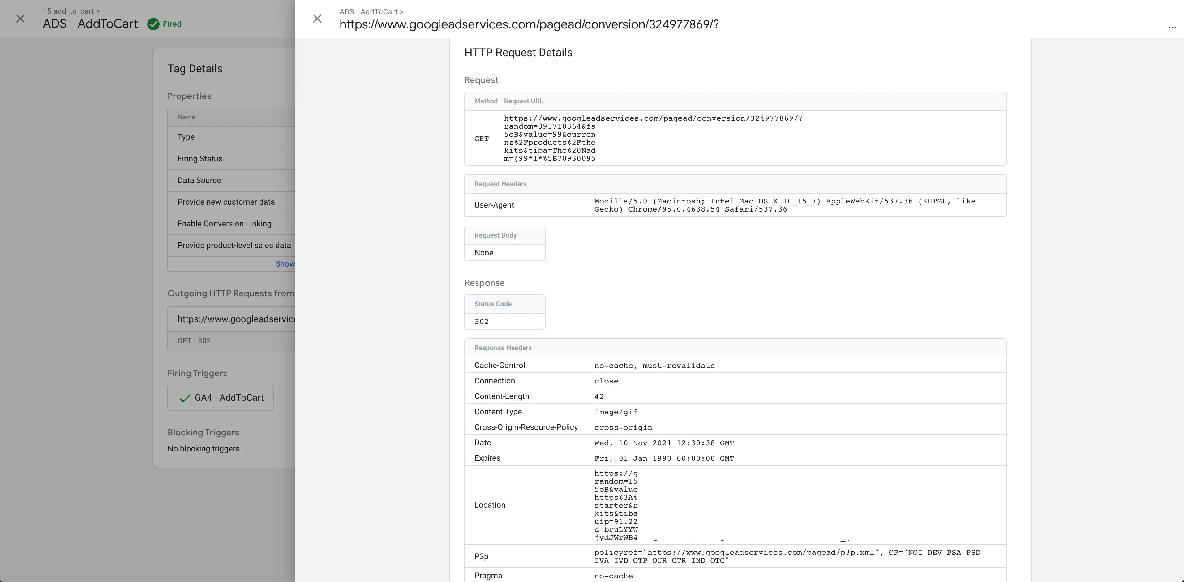Click the Expires header name
Screen dimensions: 1184x582
(487, 458)
